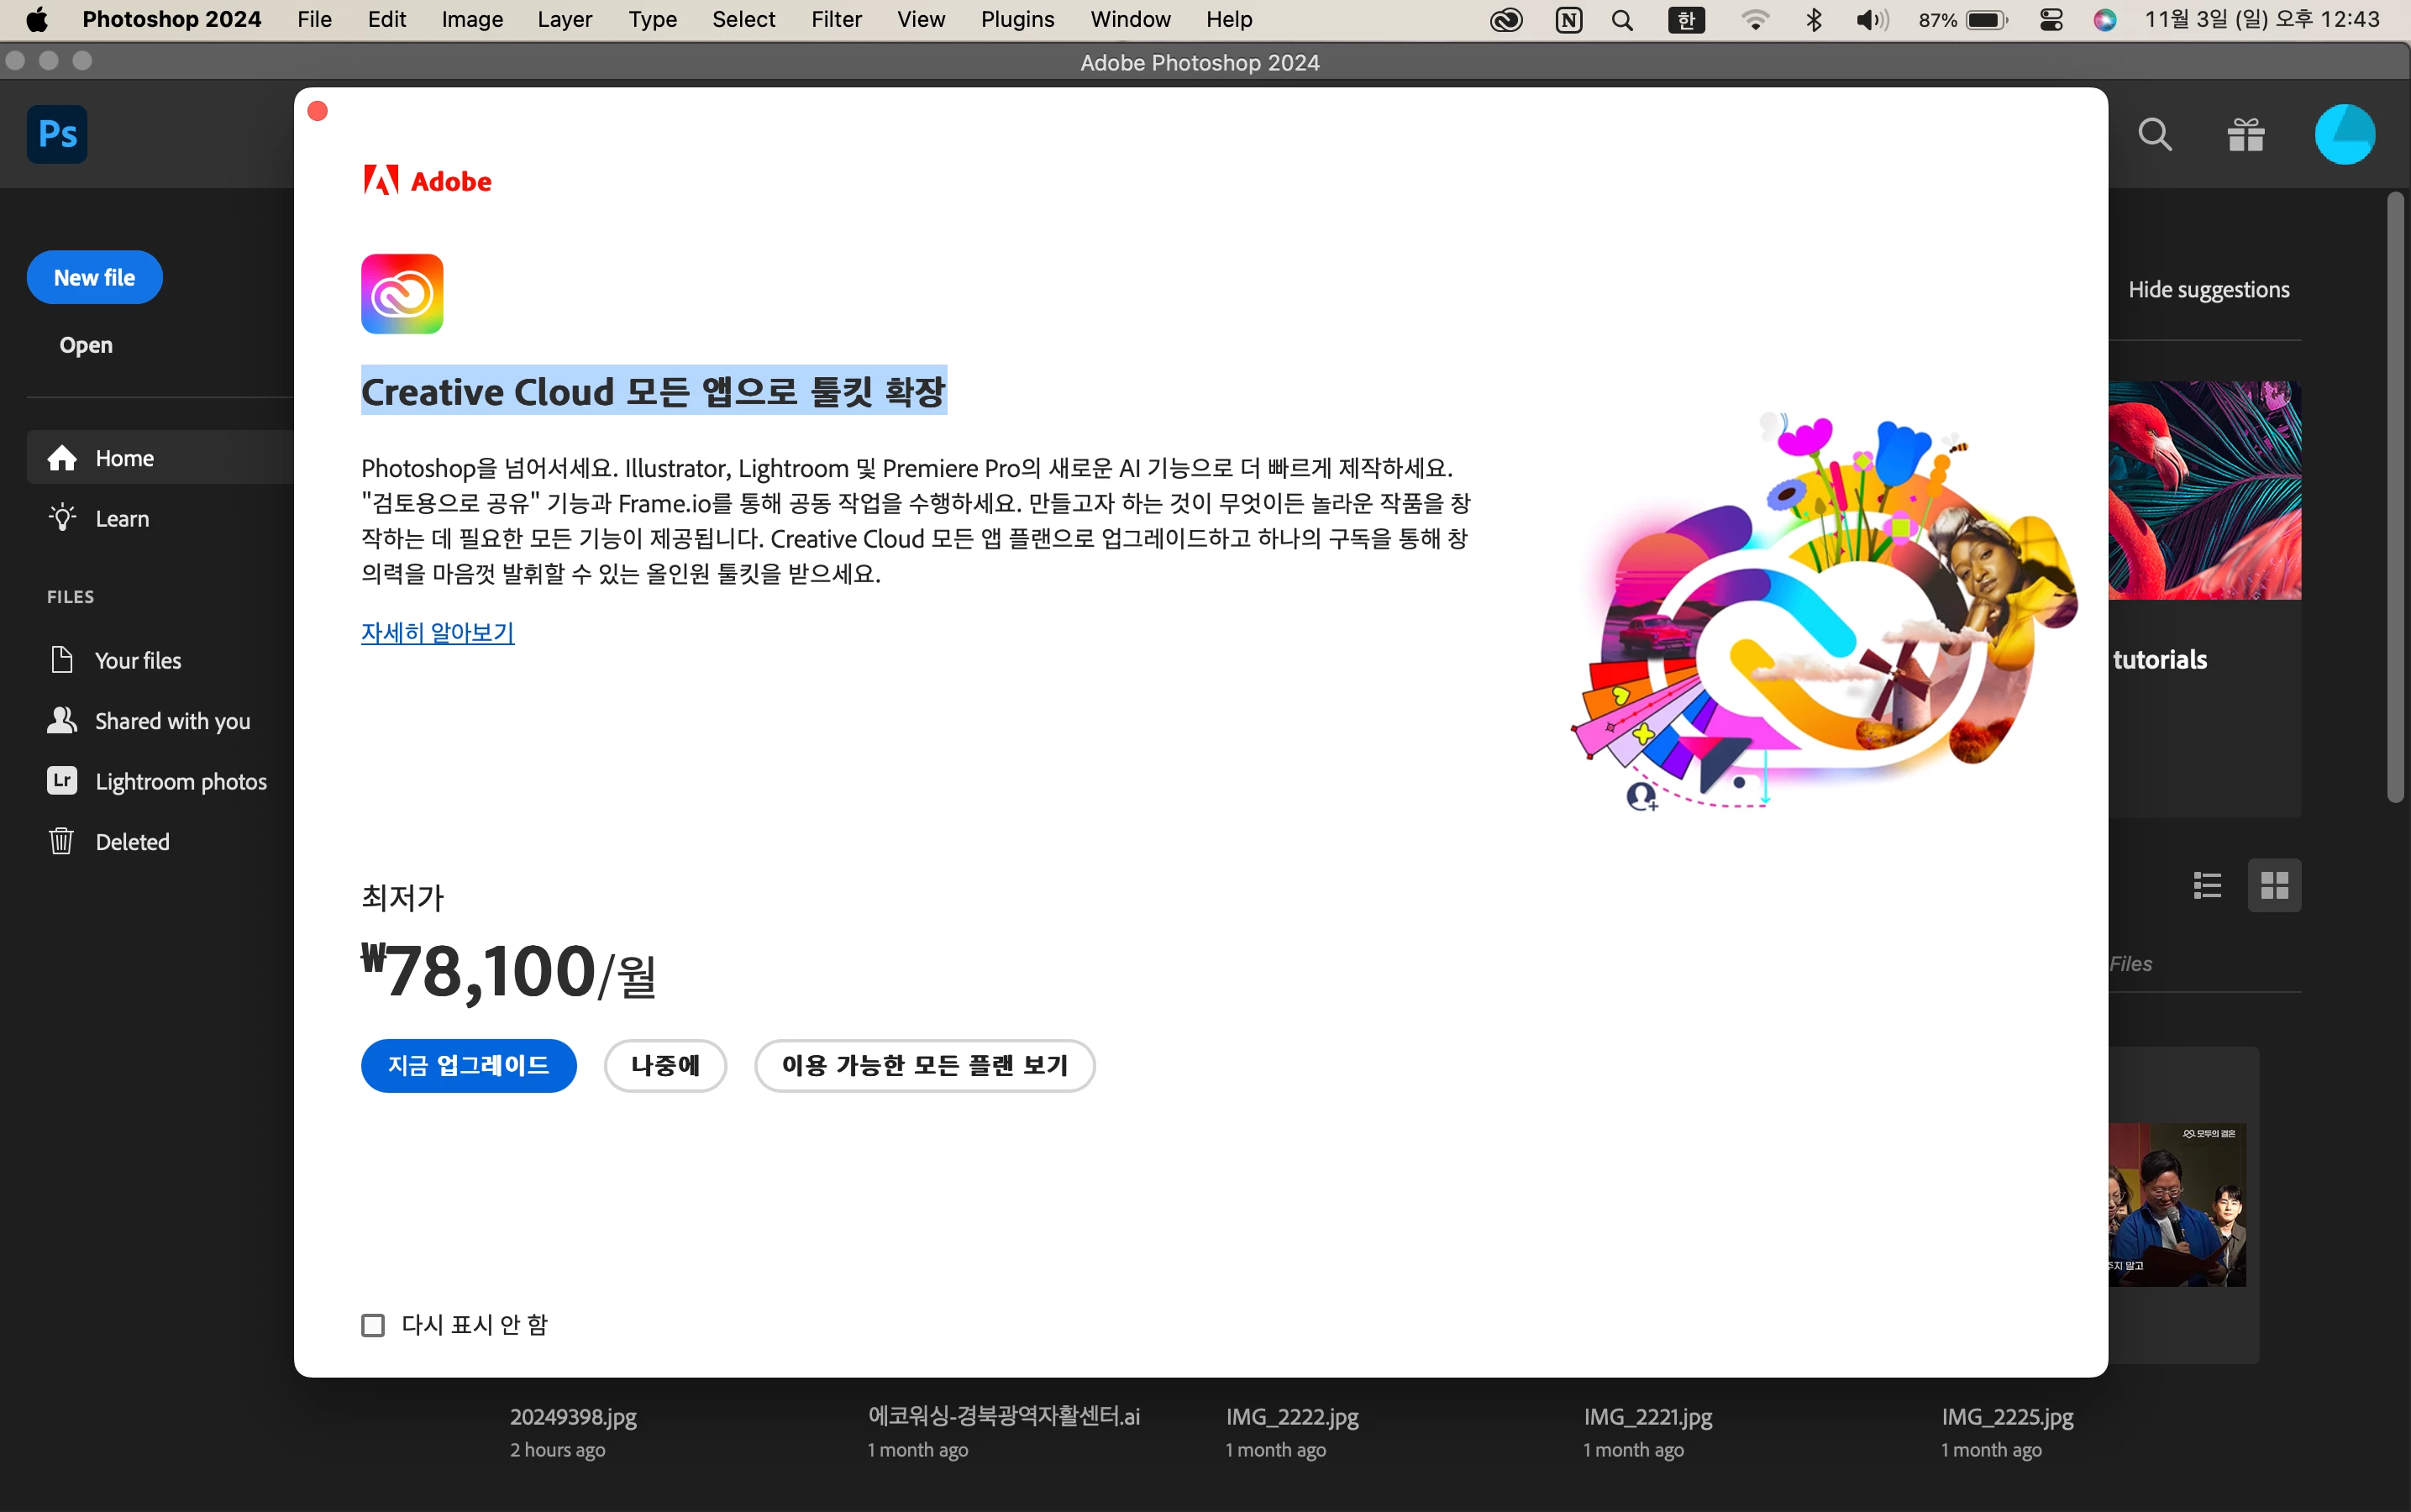Screen dimensions: 2411x1512
Task: Click the Creative Cloud menu bar icon
Action: (x=1506, y=20)
